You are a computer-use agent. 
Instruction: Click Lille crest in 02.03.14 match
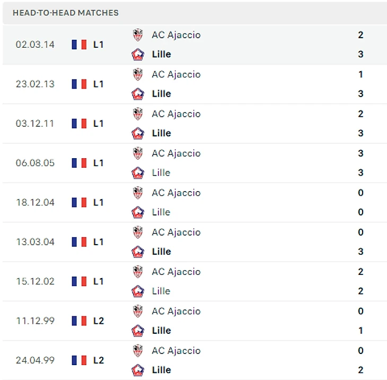(138, 54)
